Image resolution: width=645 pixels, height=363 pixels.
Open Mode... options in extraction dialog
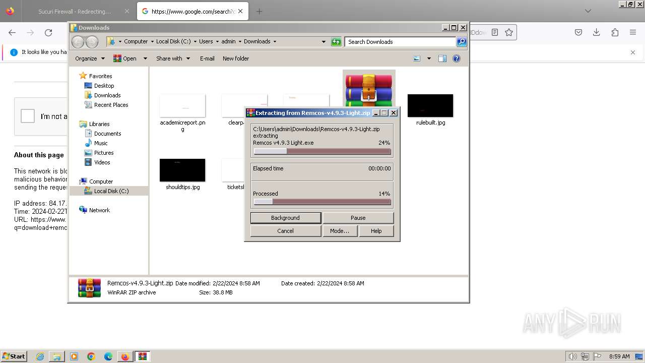point(340,231)
